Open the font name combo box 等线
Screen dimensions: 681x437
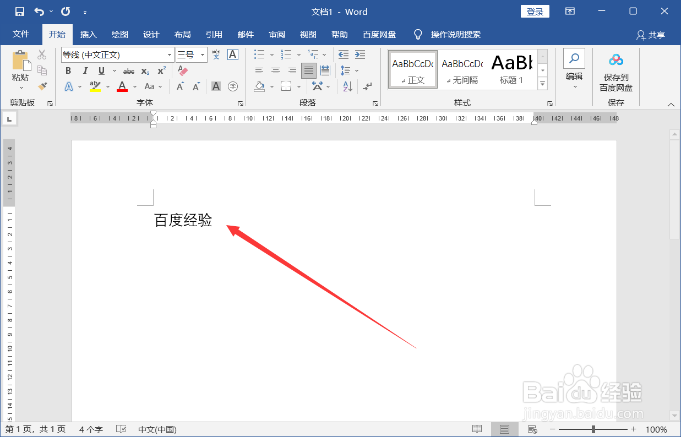coord(117,54)
